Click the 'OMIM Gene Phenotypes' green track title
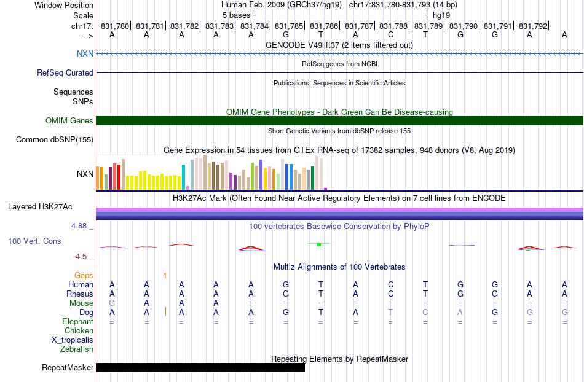Image resolution: width=584 pixels, height=382 pixels. tap(340, 112)
